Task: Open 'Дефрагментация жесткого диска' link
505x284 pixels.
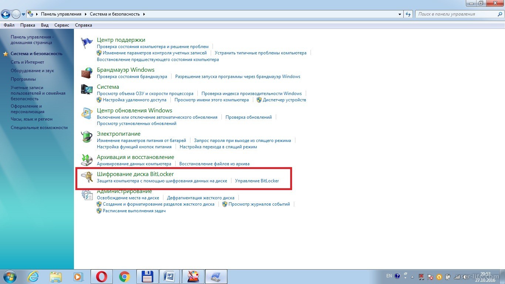Action: (201, 198)
